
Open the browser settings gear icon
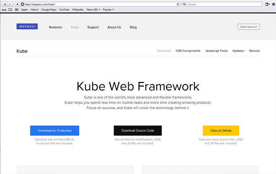point(274,4)
